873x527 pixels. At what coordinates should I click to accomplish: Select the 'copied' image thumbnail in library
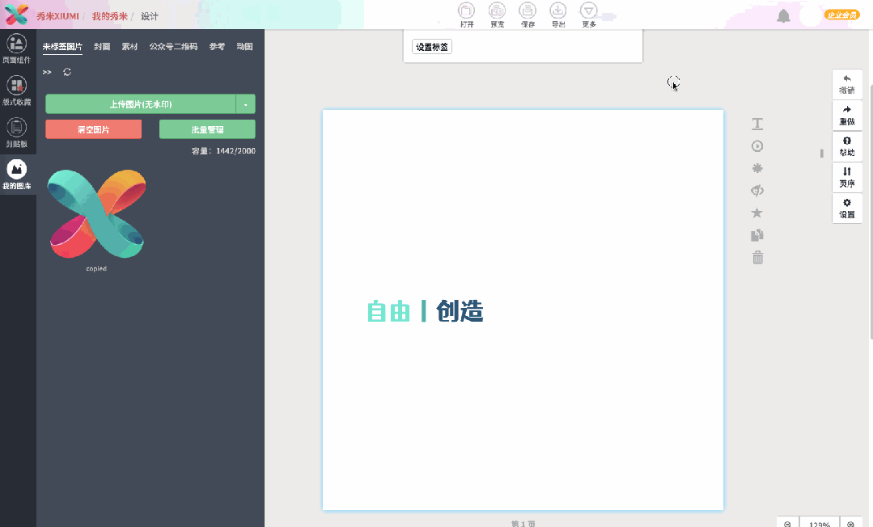click(95, 214)
